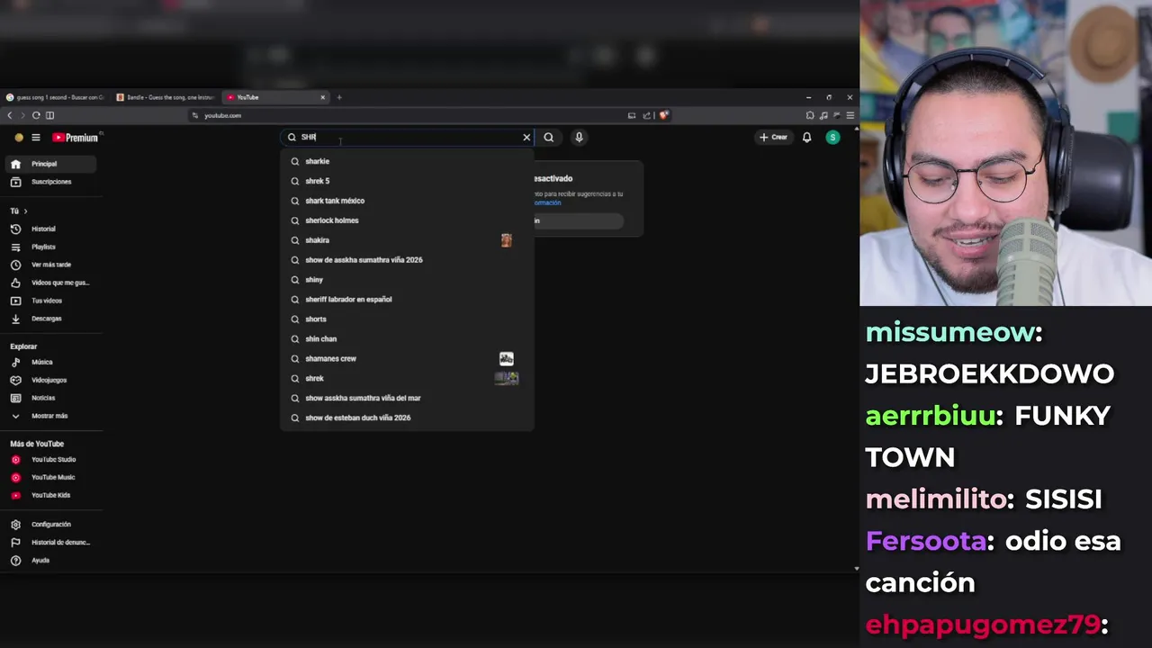Screen dimensions: 1152x648
Task: Click the shamanes crew thumbnail
Action: pyautogui.click(x=507, y=359)
